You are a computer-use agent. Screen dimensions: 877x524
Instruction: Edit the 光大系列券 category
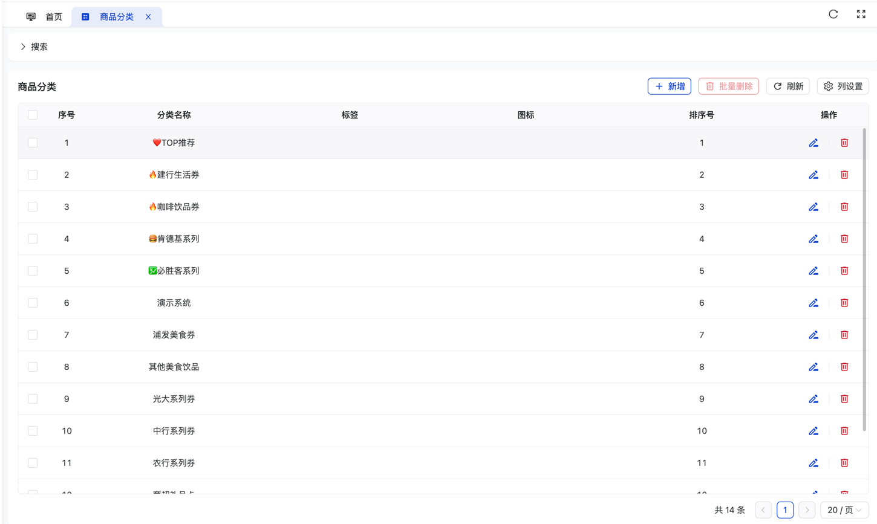point(813,399)
